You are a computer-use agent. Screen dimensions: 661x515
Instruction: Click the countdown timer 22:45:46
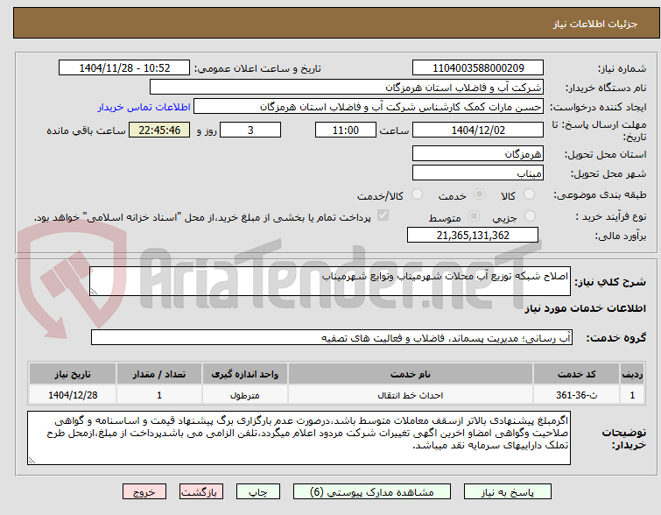point(159,130)
